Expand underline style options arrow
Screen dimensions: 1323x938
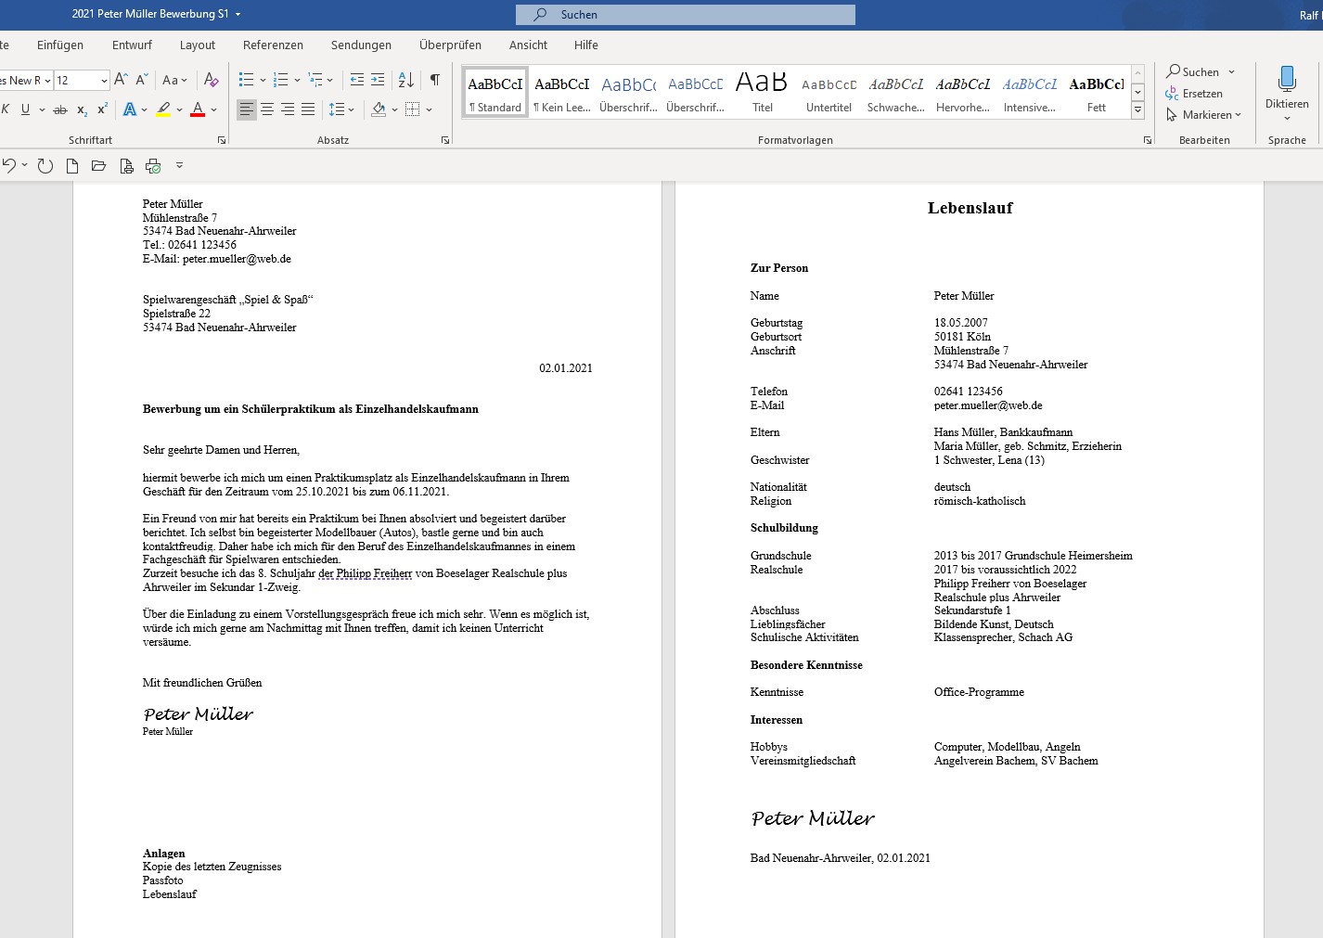[42, 109]
